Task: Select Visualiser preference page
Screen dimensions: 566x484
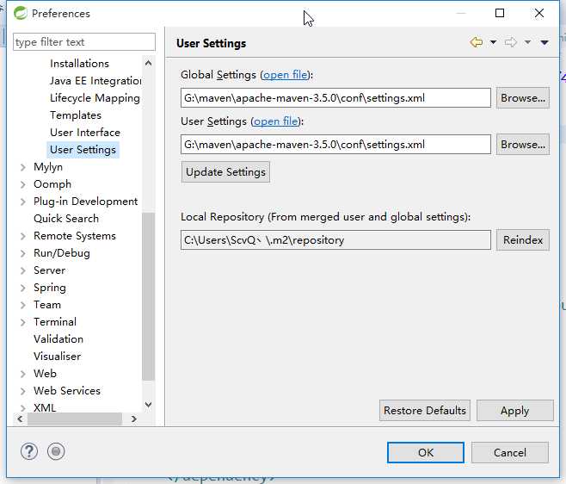Action: tap(57, 357)
